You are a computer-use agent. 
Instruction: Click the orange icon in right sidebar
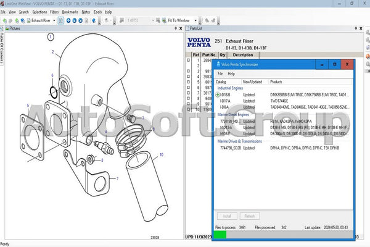pos(368,56)
